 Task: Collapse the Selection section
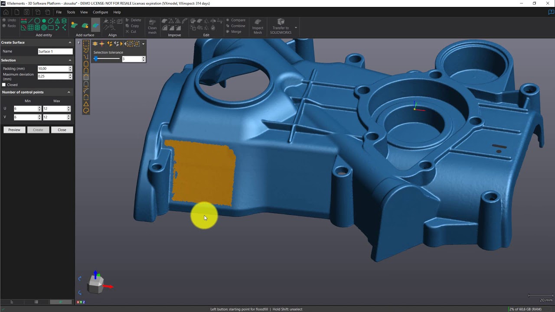[69, 60]
